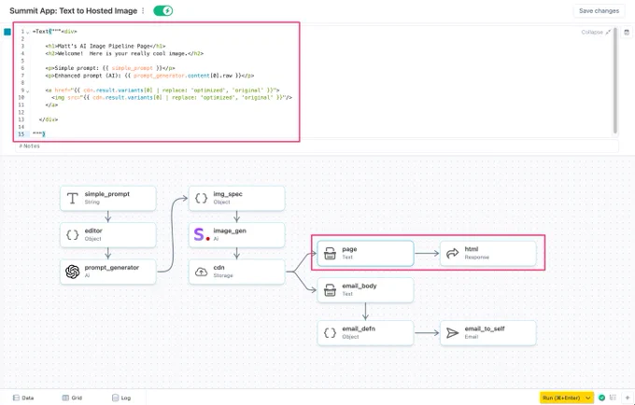Viewport: 635px width, 405px height.
Task: Switch to the Grid tab
Action: (72, 398)
